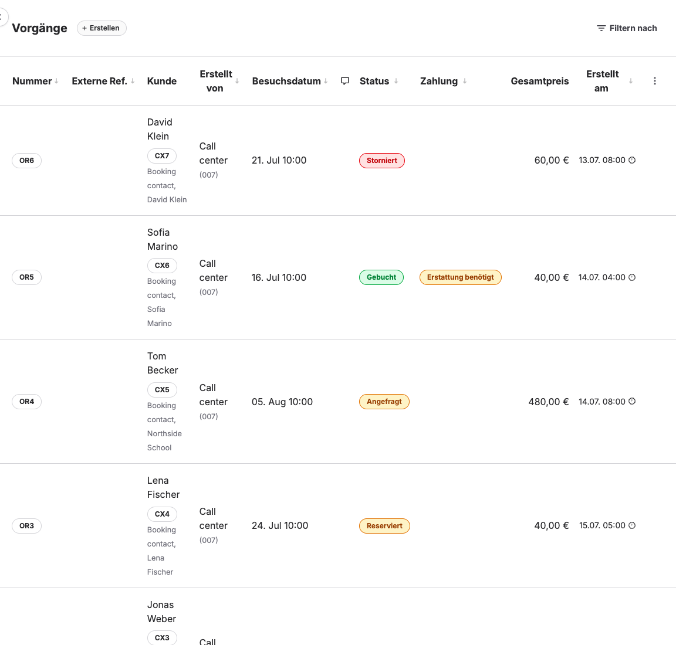Click total price 60,00 €
This screenshot has width=676, height=645.
click(552, 160)
